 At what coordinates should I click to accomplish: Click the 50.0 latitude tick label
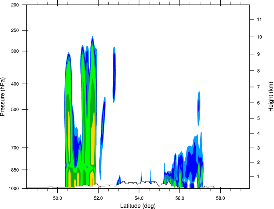57,198
